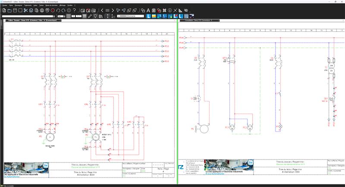Toggle the crossed-out eye visibility icon
345x187 pixels.
point(186,10)
